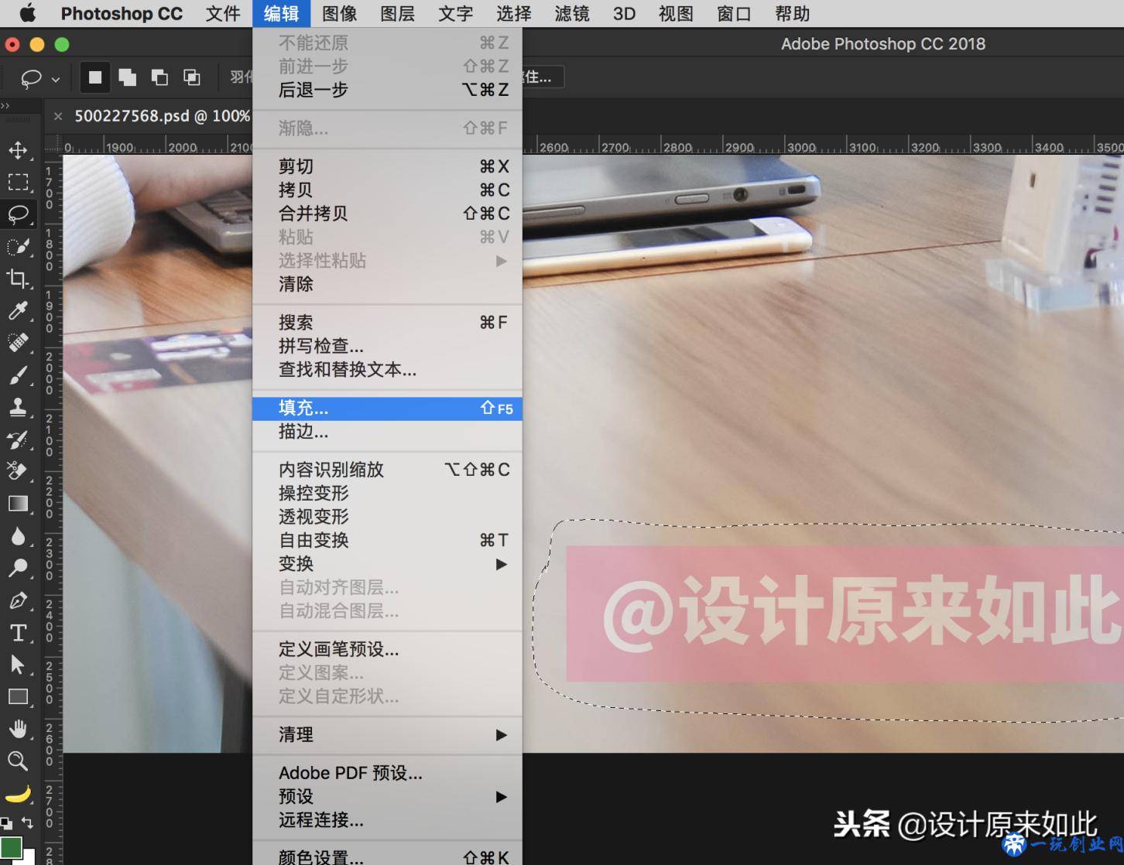Select the Blur tool
1124x865 pixels.
pos(18,536)
